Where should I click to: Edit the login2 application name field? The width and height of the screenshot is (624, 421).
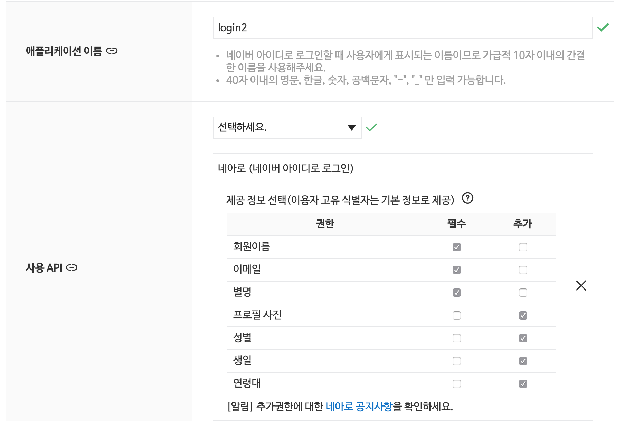[x=402, y=28]
